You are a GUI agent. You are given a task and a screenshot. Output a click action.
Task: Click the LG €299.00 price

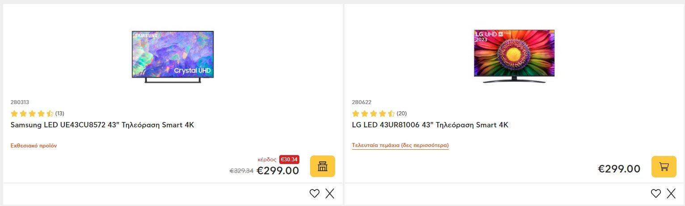619,169
